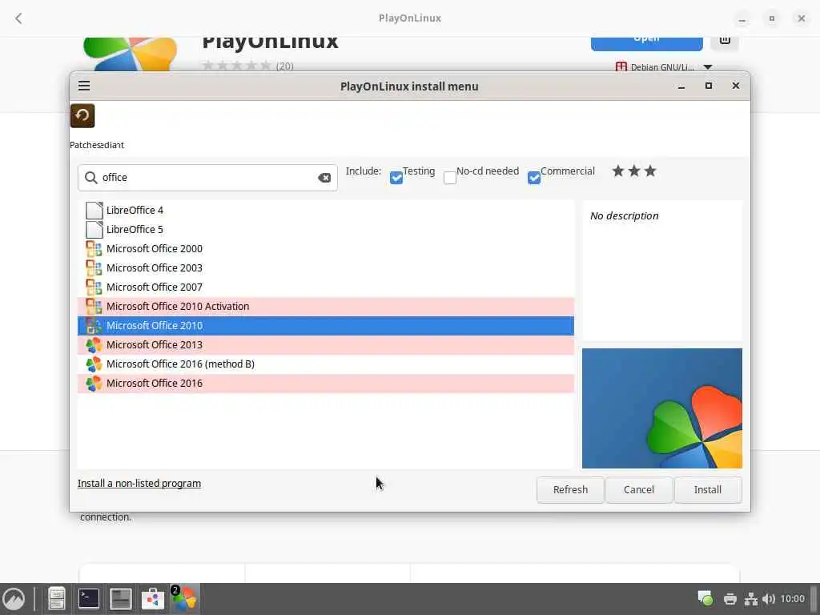The width and height of the screenshot is (820, 615).
Task: Click the first rating star filter
Action: tap(618, 171)
